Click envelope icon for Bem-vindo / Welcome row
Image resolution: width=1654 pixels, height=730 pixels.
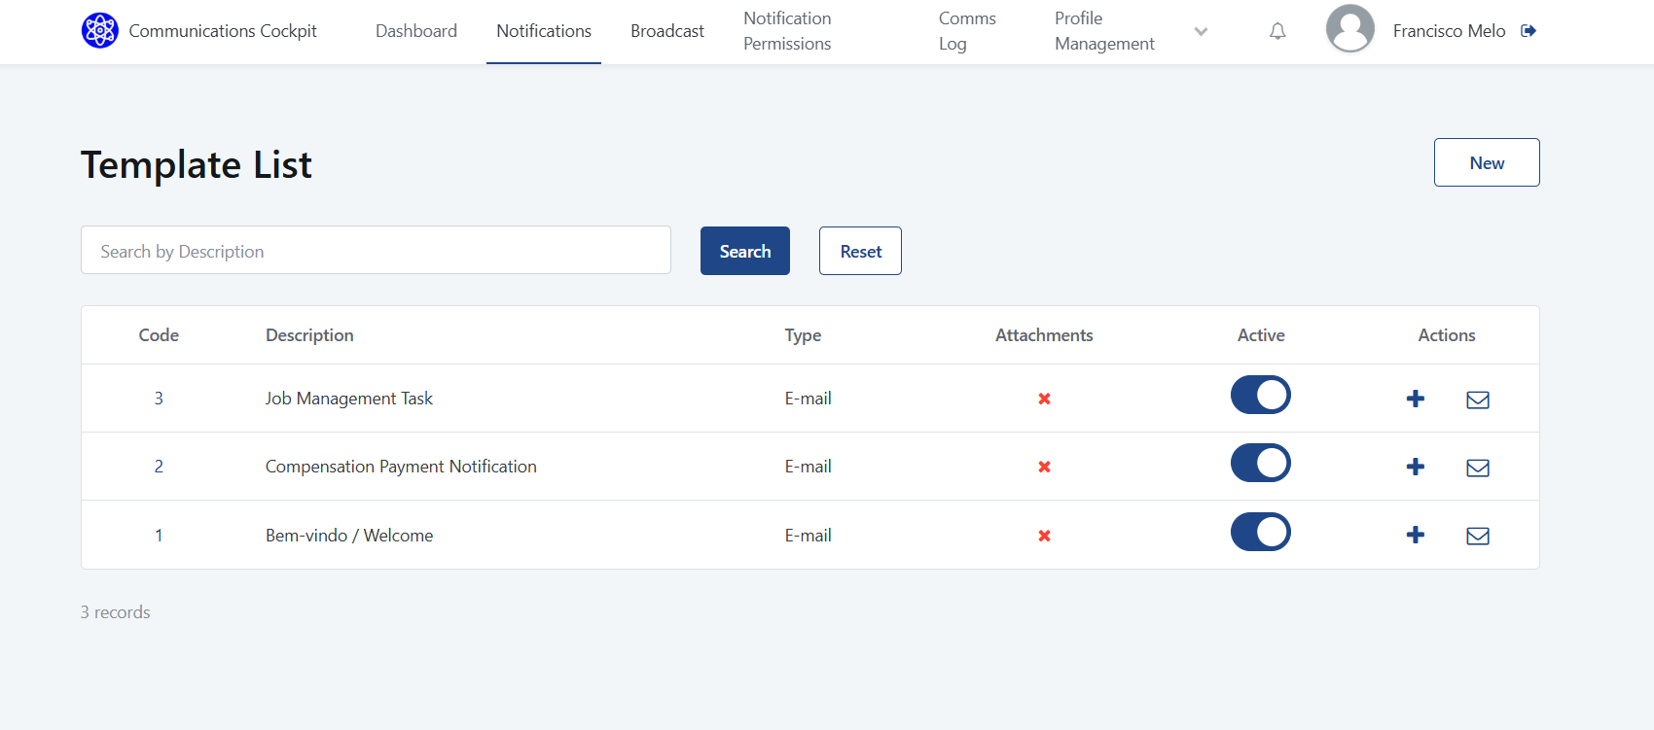pyautogui.click(x=1478, y=536)
